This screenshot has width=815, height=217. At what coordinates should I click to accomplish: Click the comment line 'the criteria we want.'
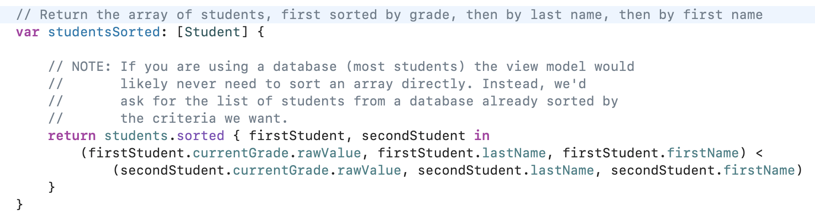[x=204, y=118]
